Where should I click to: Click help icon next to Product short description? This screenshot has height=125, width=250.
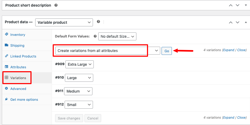tap(56, 5)
